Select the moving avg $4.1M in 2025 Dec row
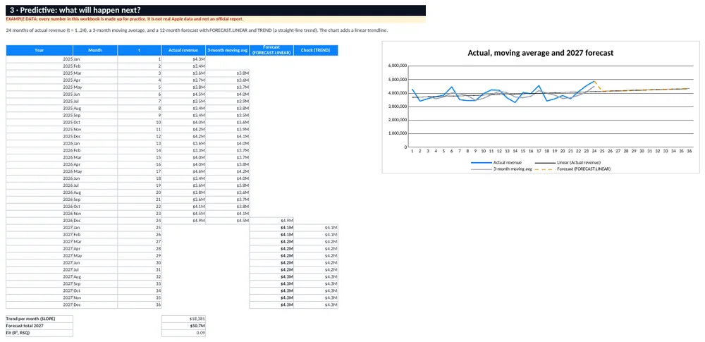705x342 pixels. [x=228, y=136]
